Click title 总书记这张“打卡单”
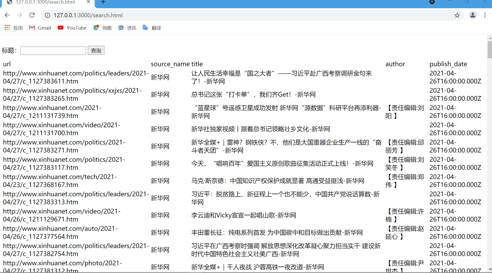Screen dimensions: 492x273 [x=253, y=95]
